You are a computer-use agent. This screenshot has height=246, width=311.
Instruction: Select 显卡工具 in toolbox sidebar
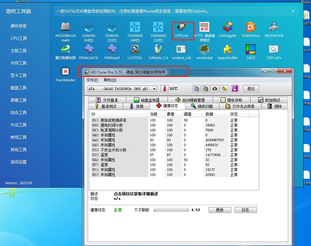click(x=19, y=75)
